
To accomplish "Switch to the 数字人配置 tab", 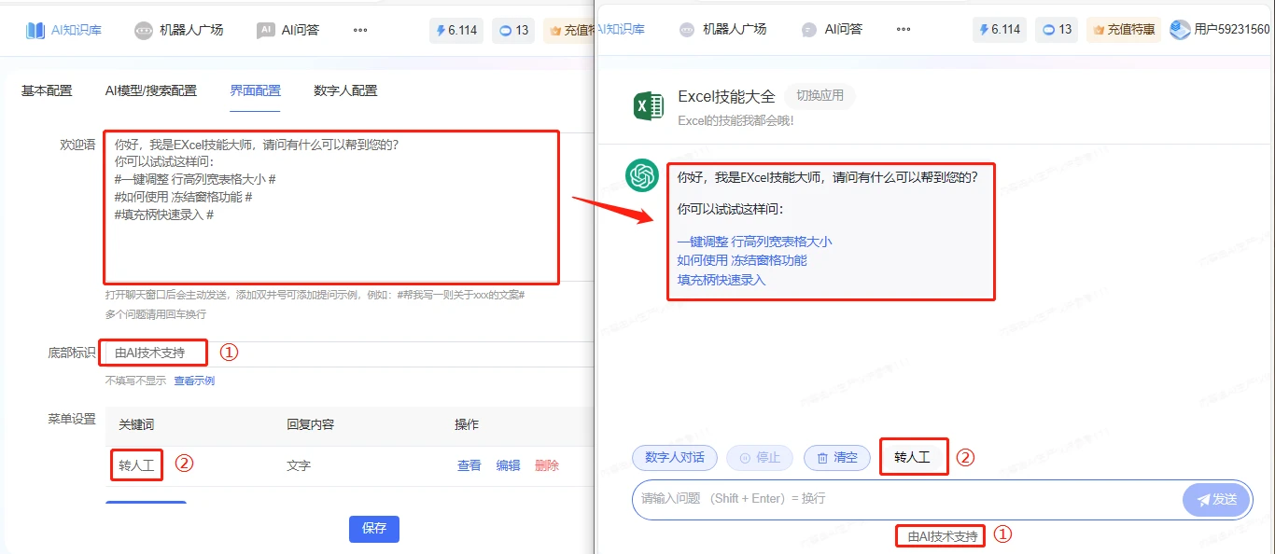I will (x=347, y=90).
